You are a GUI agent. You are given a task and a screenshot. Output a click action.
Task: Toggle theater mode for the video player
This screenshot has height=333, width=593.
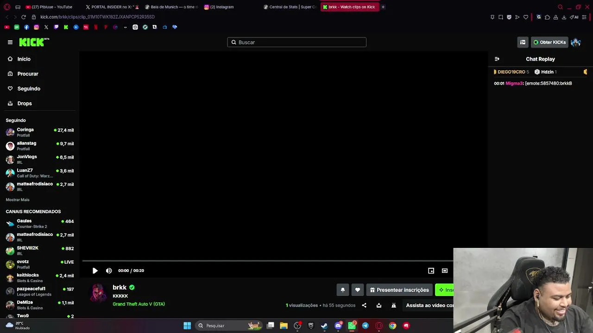point(445,271)
